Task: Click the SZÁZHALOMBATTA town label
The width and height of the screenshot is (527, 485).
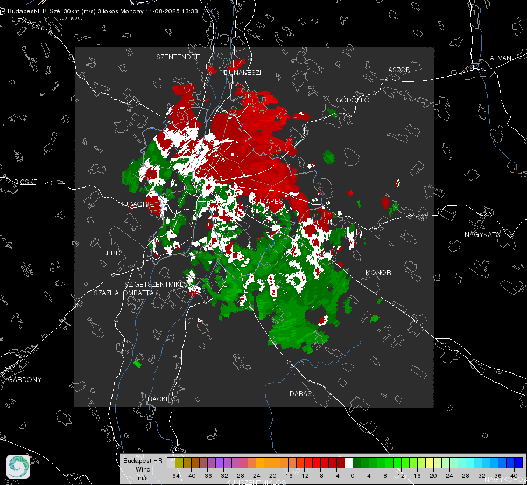Action: (x=124, y=293)
